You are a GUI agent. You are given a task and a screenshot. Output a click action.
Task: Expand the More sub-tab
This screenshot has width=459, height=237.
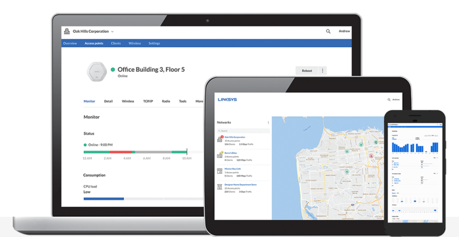[199, 102]
